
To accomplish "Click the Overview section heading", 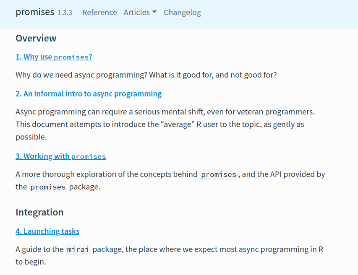I will (x=36, y=39).
